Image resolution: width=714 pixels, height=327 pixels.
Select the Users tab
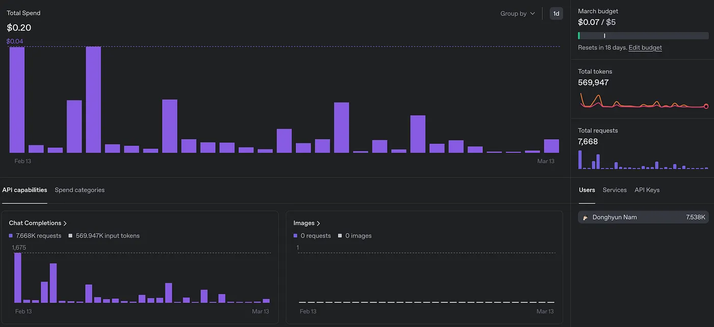click(x=586, y=190)
